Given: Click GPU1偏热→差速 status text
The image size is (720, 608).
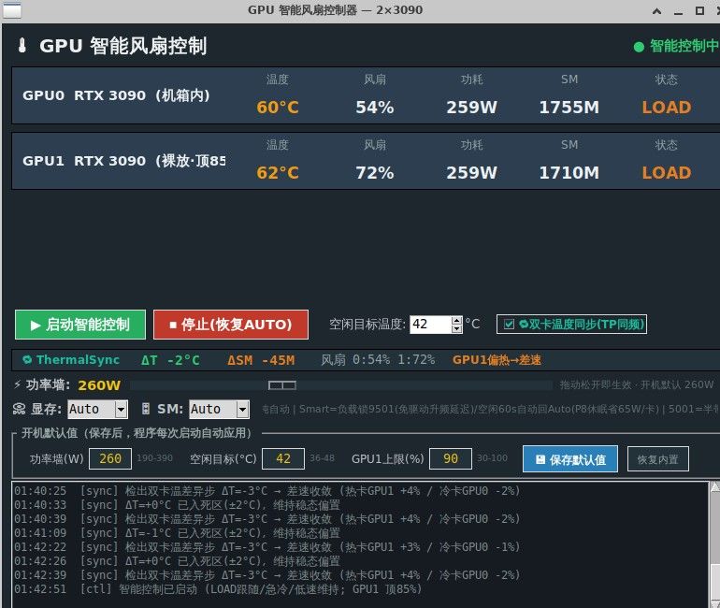Looking at the screenshot, I should click(x=497, y=360).
